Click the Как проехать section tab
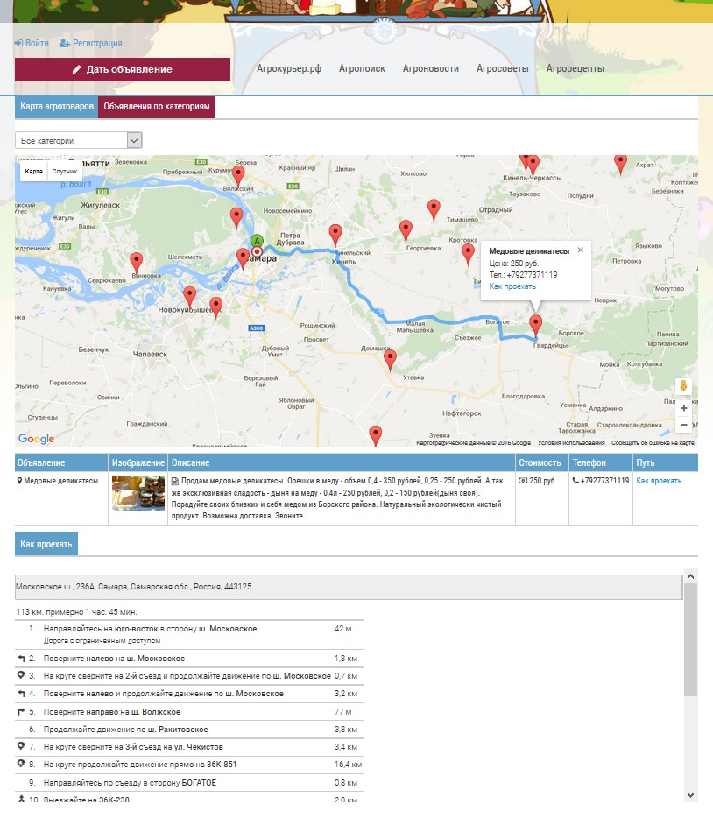This screenshot has width=713, height=818. tap(46, 544)
